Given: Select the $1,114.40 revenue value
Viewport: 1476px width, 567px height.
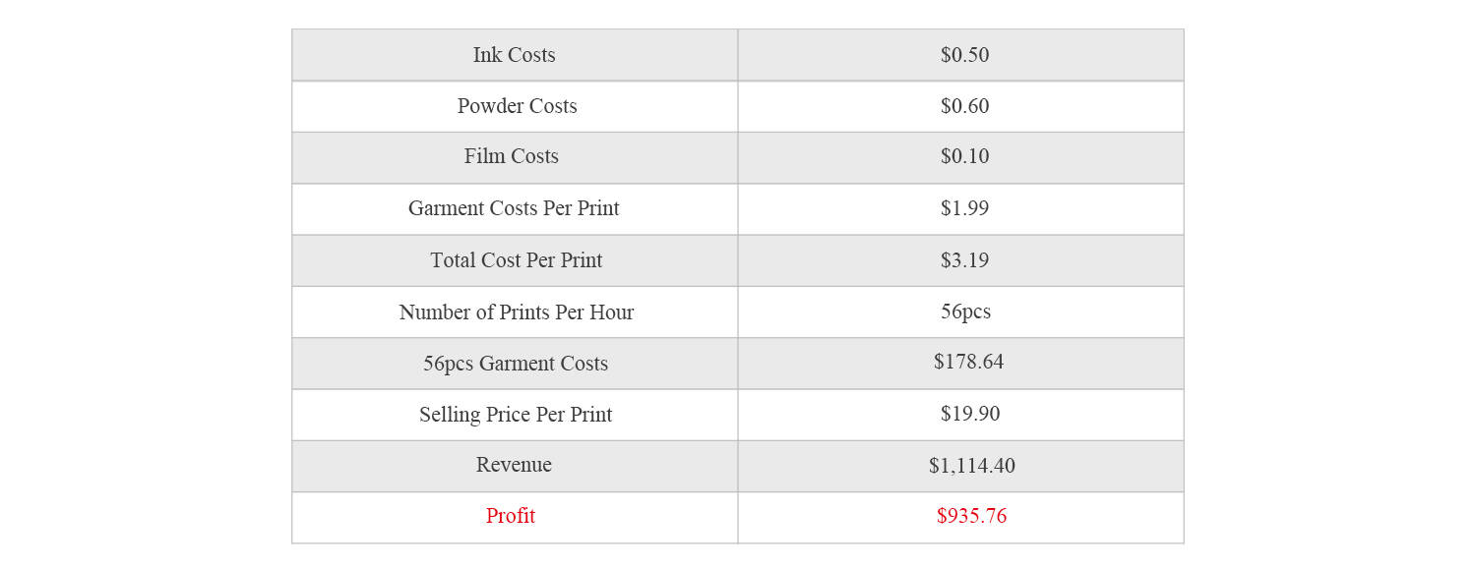Looking at the screenshot, I should click(971, 466).
